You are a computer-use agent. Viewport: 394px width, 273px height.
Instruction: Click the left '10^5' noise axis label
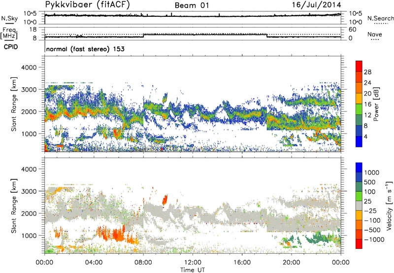click(30, 14)
